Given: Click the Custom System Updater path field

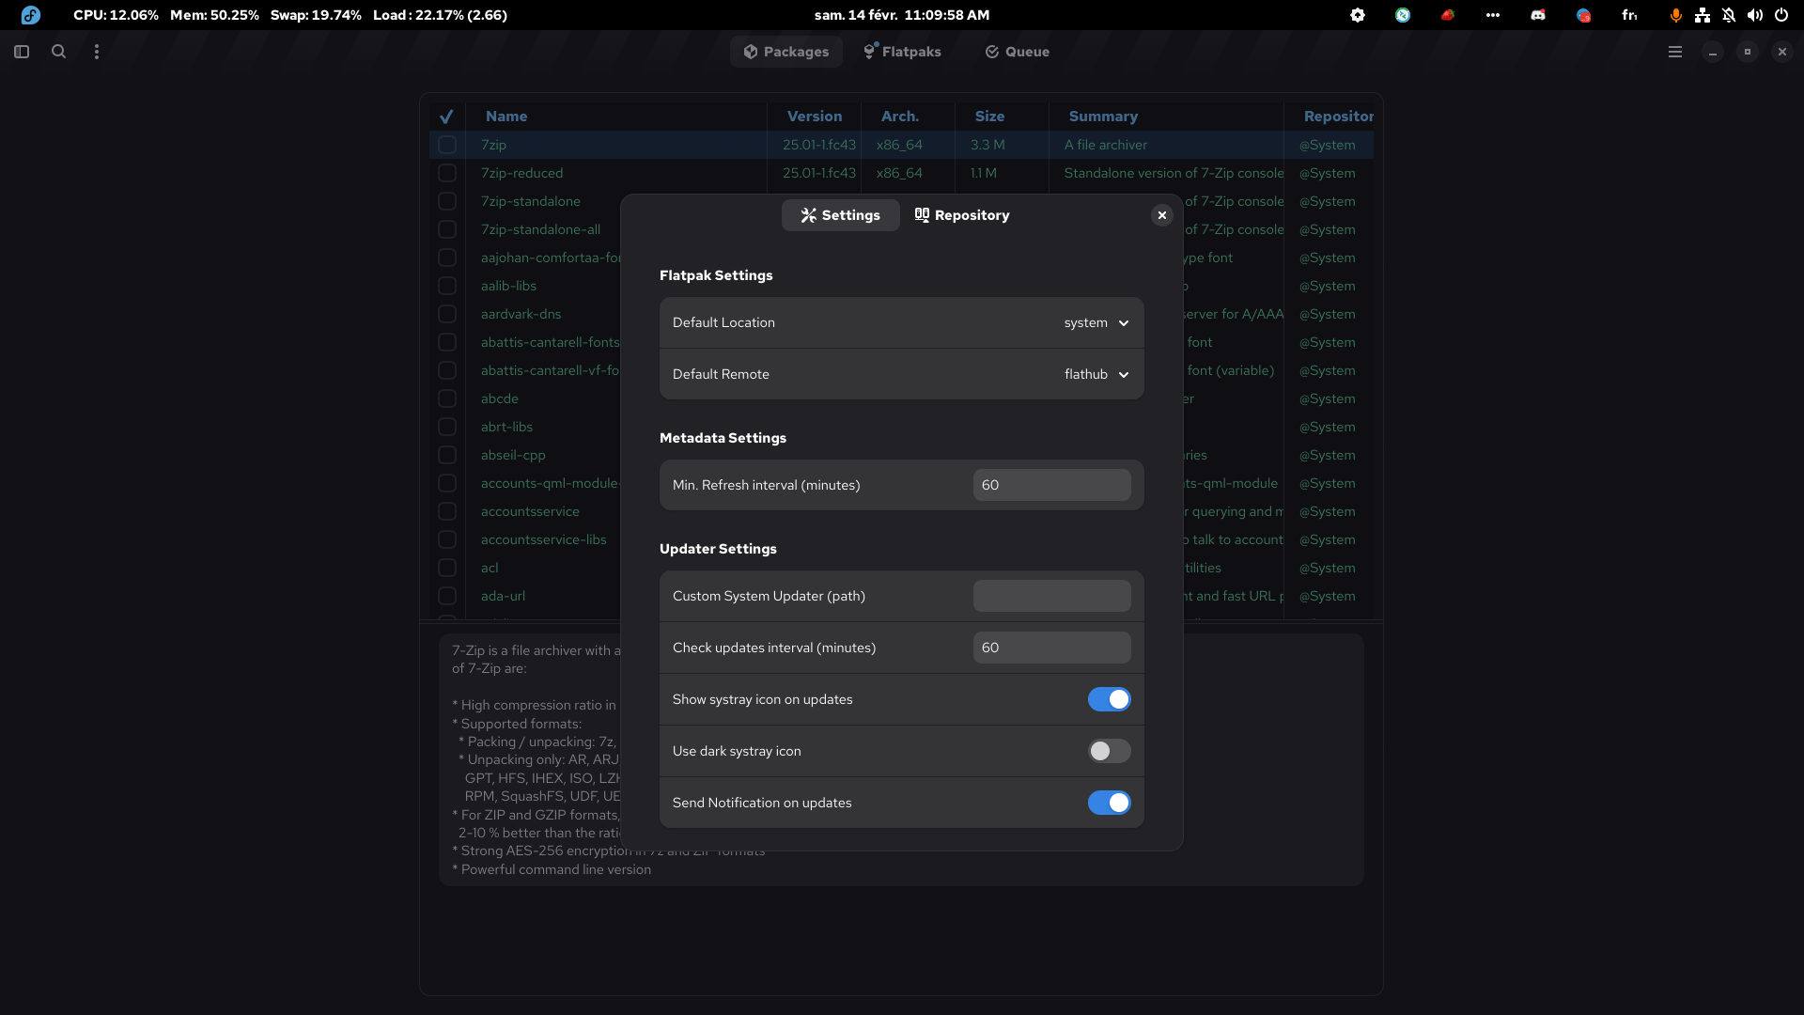Looking at the screenshot, I should [1051, 596].
